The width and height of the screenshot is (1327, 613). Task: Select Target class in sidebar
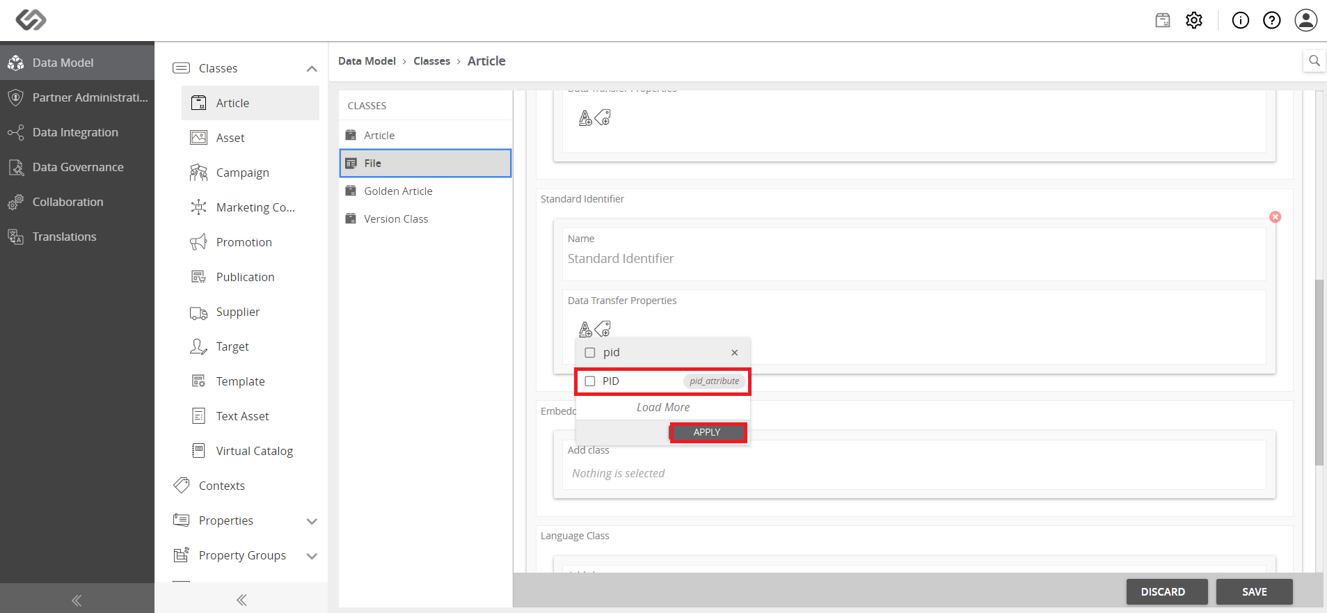tap(251, 347)
